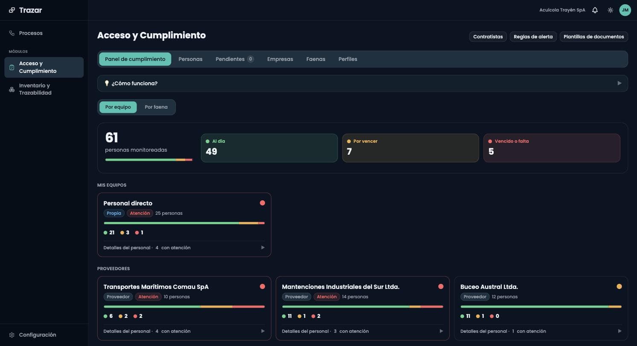This screenshot has width=637, height=346.
Task: Click Acuícola Trayén SpA company name
Action: [562, 10]
